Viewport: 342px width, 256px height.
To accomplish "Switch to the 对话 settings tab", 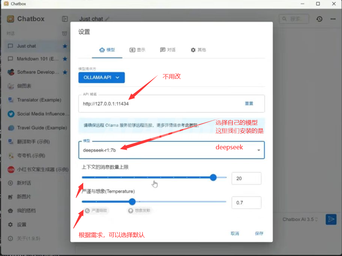I will 168,50.
